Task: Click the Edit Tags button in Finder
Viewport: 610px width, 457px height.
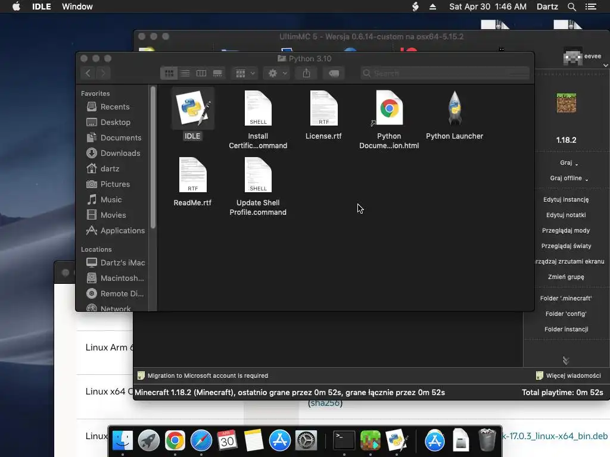Action: (334, 73)
